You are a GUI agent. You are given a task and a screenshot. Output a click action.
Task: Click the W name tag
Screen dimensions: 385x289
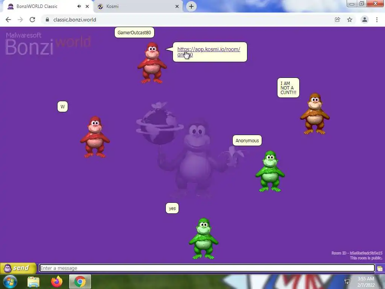pos(63,106)
